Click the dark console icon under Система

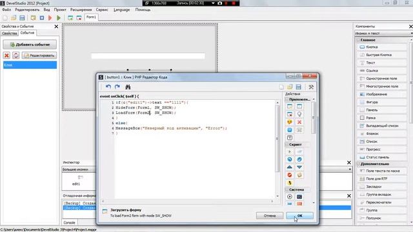coord(299,197)
